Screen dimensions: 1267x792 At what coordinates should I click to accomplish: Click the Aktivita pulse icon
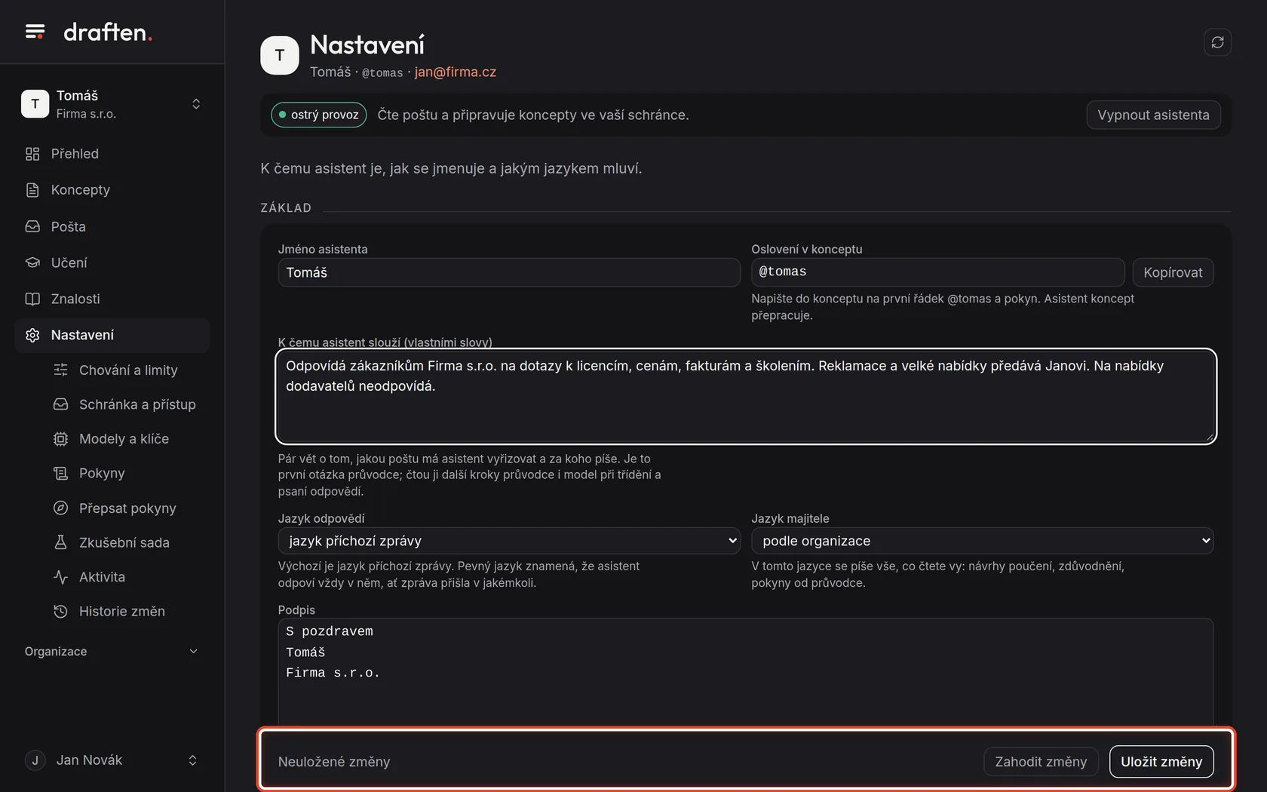point(60,577)
